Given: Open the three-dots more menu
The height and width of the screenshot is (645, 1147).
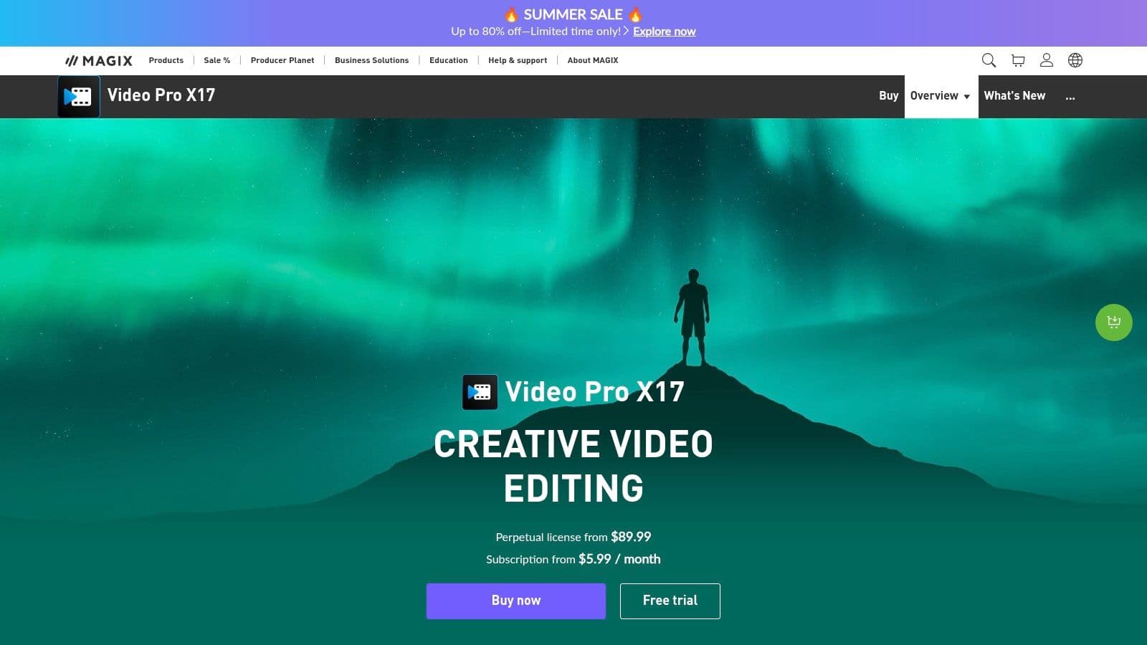Looking at the screenshot, I should tap(1070, 96).
